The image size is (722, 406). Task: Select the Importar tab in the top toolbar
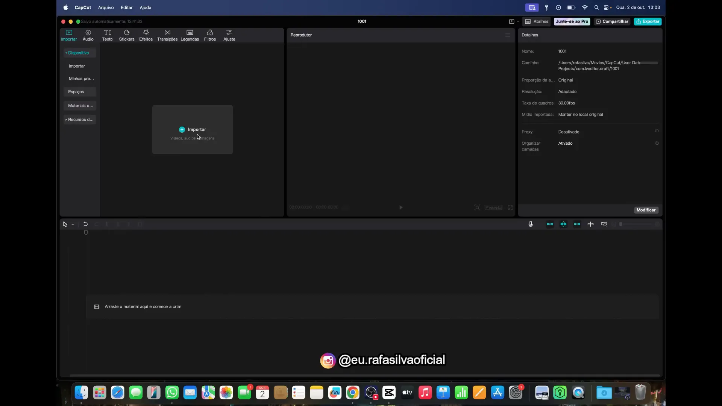(x=69, y=35)
